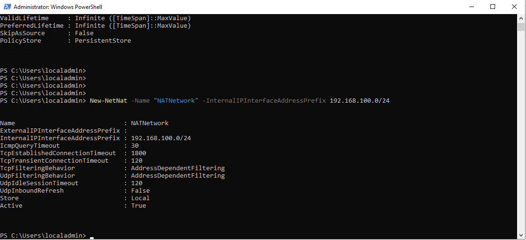Viewport: 526px width, 240px height.
Task: Click 192.168.100.0/24 at the end of the command line
Action: pyautogui.click(x=360, y=101)
